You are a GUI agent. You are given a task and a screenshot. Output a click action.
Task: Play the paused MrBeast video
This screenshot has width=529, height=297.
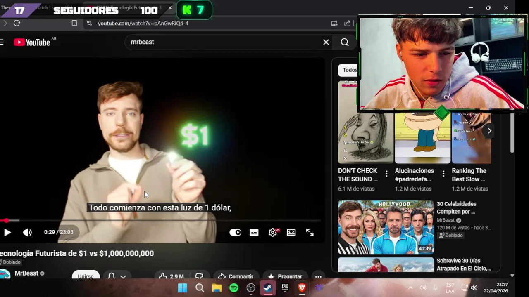7,232
